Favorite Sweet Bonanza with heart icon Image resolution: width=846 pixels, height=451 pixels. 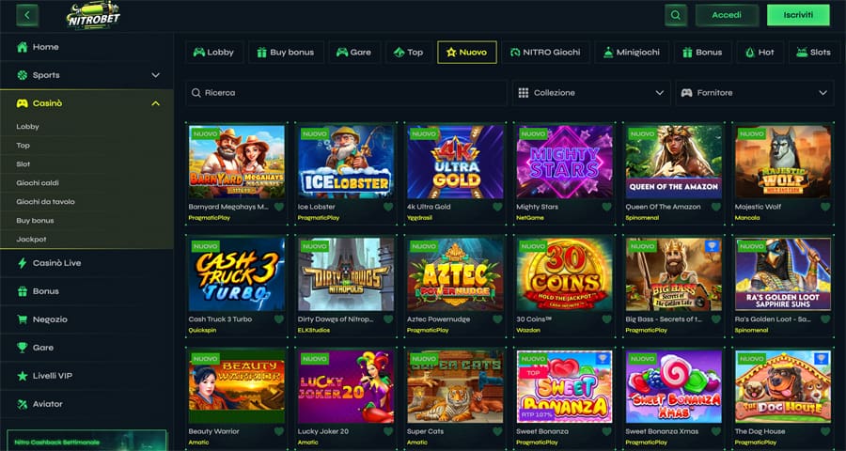tap(606, 431)
